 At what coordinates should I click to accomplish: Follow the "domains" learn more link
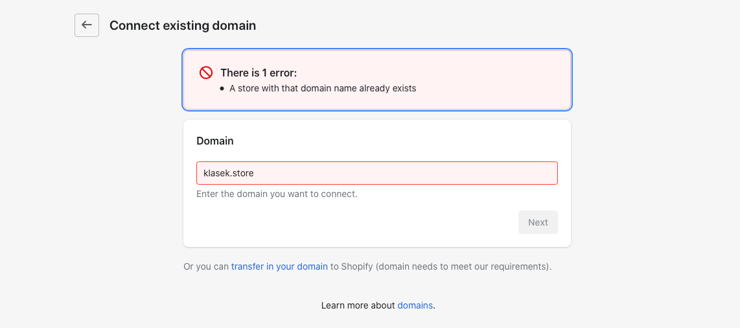click(415, 305)
